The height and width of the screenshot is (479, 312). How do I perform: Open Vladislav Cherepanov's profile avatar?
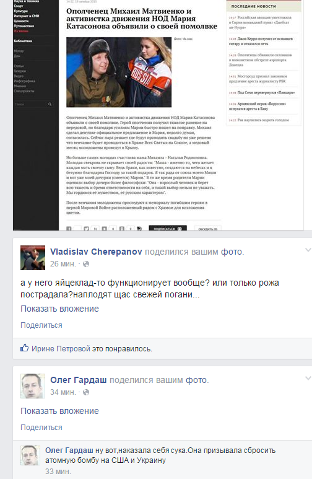(33, 258)
